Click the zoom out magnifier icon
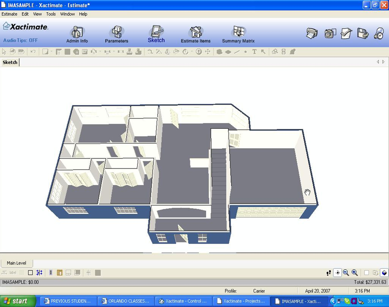 [346, 273]
